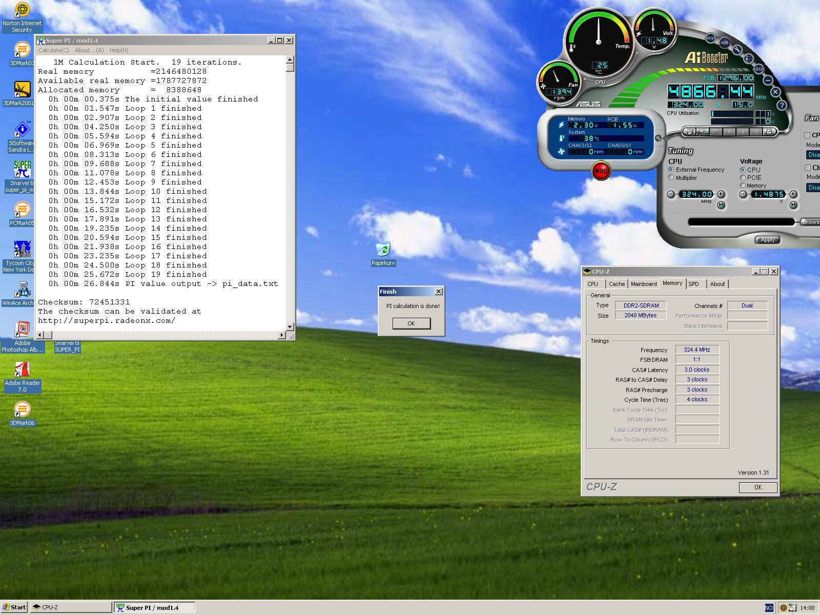Click the wrench tab on the monitor panel's side

pyautogui.click(x=659, y=138)
